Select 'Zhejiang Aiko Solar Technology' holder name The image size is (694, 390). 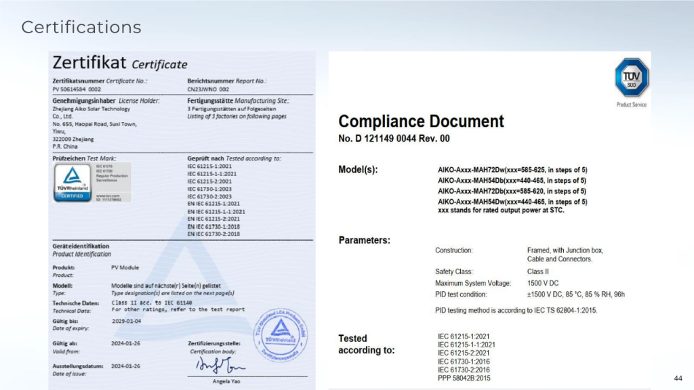[91, 109]
